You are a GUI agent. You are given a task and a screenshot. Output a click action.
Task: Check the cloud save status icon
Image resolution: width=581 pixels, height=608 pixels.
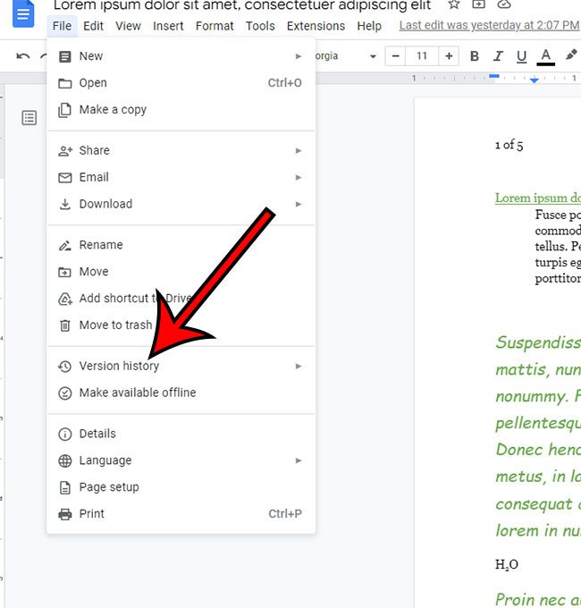click(503, 4)
